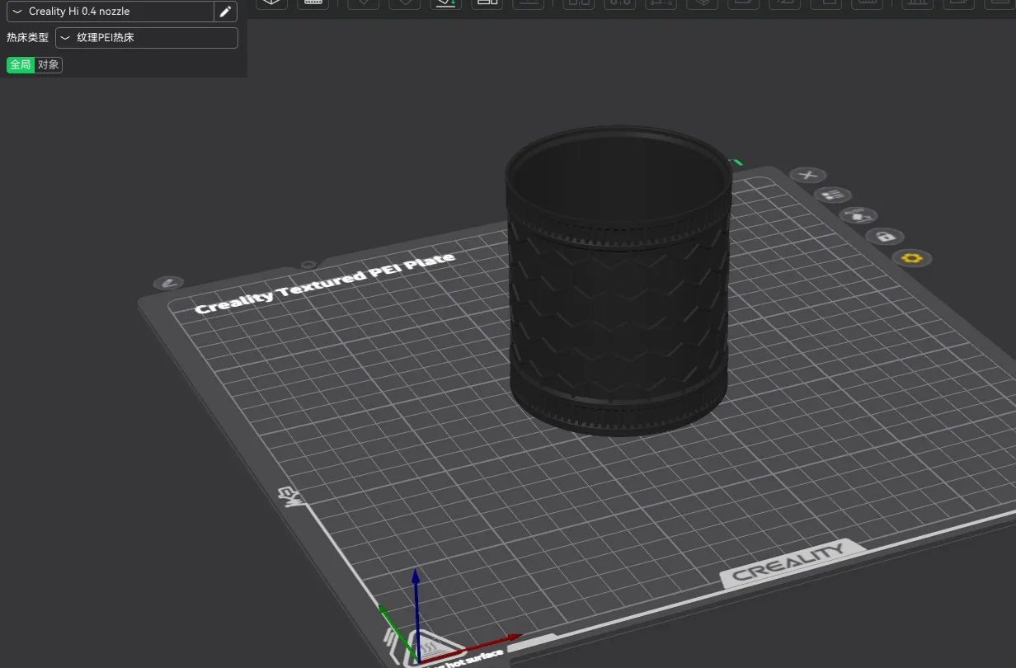Screen dimensions: 1016x668
Task: Switch to the 对象 (object) mode
Action: click(49, 65)
